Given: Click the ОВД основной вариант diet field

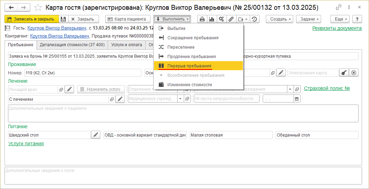Looking at the screenshot, I should click(x=145, y=135).
